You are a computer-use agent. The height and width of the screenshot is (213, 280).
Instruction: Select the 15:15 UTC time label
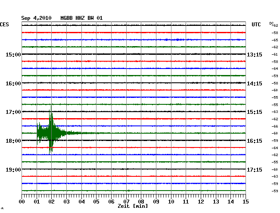click(255, 112)
